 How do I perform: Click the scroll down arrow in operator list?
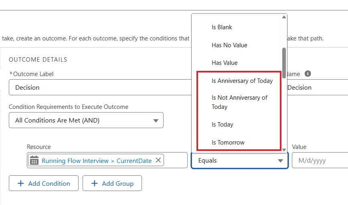point(284,150)
